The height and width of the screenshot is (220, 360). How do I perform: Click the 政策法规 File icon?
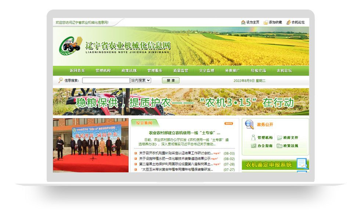tap(280, 146)
